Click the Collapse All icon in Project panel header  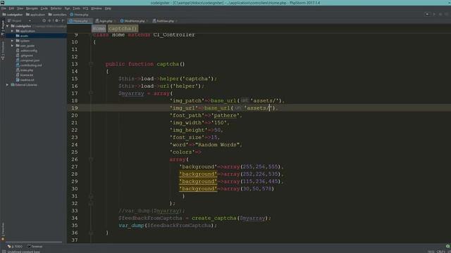pyautogui.click(x=49, y=20)
